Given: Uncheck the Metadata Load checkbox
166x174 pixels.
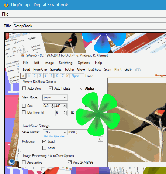Looking at the screenshot, I should point(44,141).
